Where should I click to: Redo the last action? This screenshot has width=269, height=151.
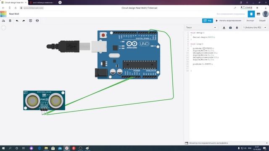pos(24,21)
